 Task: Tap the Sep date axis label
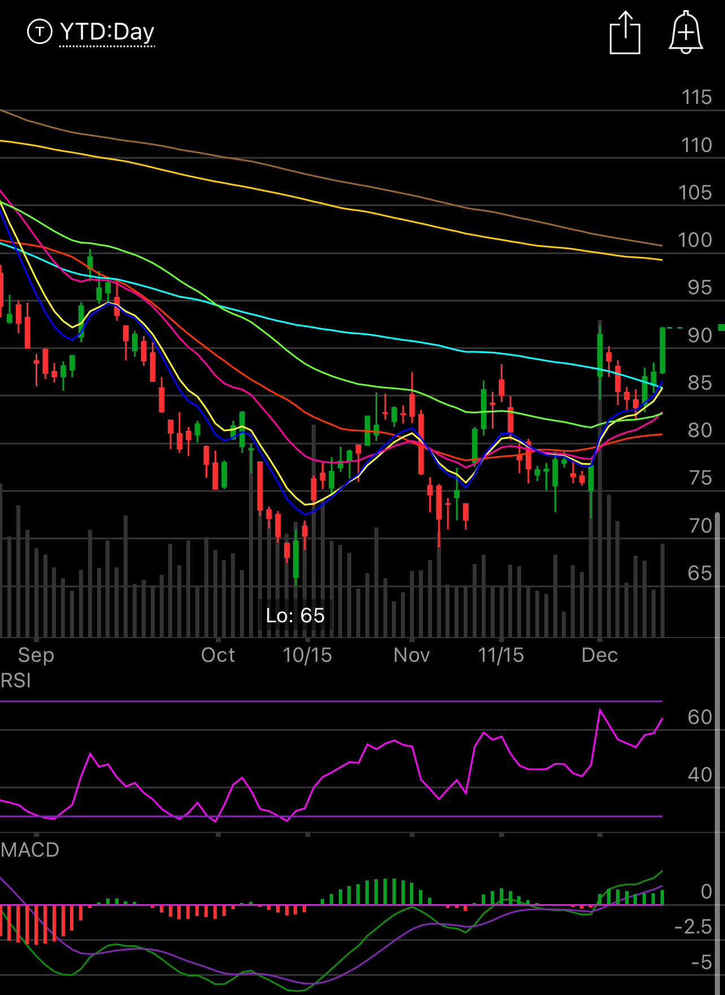pyautogui.click(x=36, y=655)
